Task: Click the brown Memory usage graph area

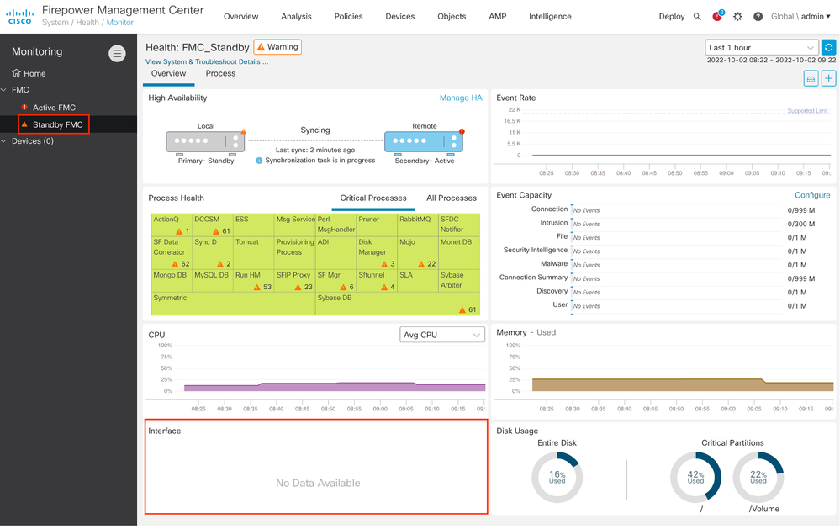Action: coord(683,385)
